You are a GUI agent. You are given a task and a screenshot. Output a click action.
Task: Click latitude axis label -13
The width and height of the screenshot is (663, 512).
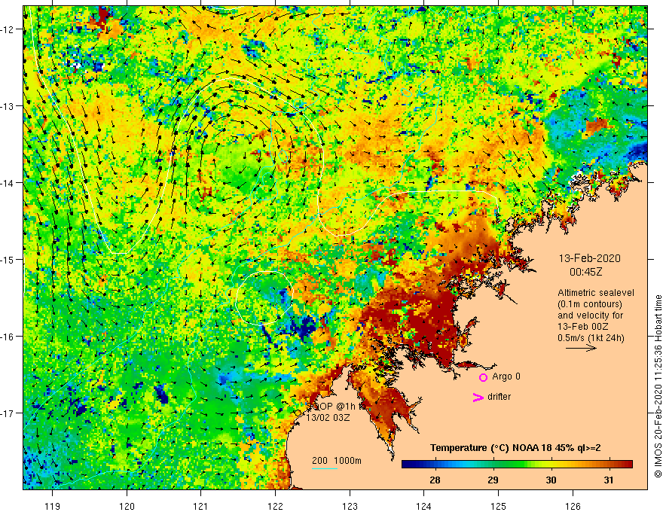click(x=8, y=106)
